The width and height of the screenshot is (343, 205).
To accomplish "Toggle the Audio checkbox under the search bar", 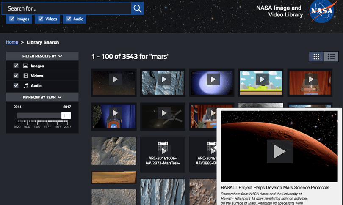I will pyautogui.click(x=69, y=19).
